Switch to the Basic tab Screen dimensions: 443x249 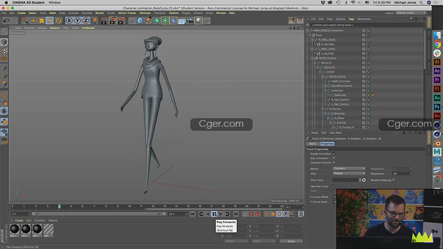tap(313, 144)
